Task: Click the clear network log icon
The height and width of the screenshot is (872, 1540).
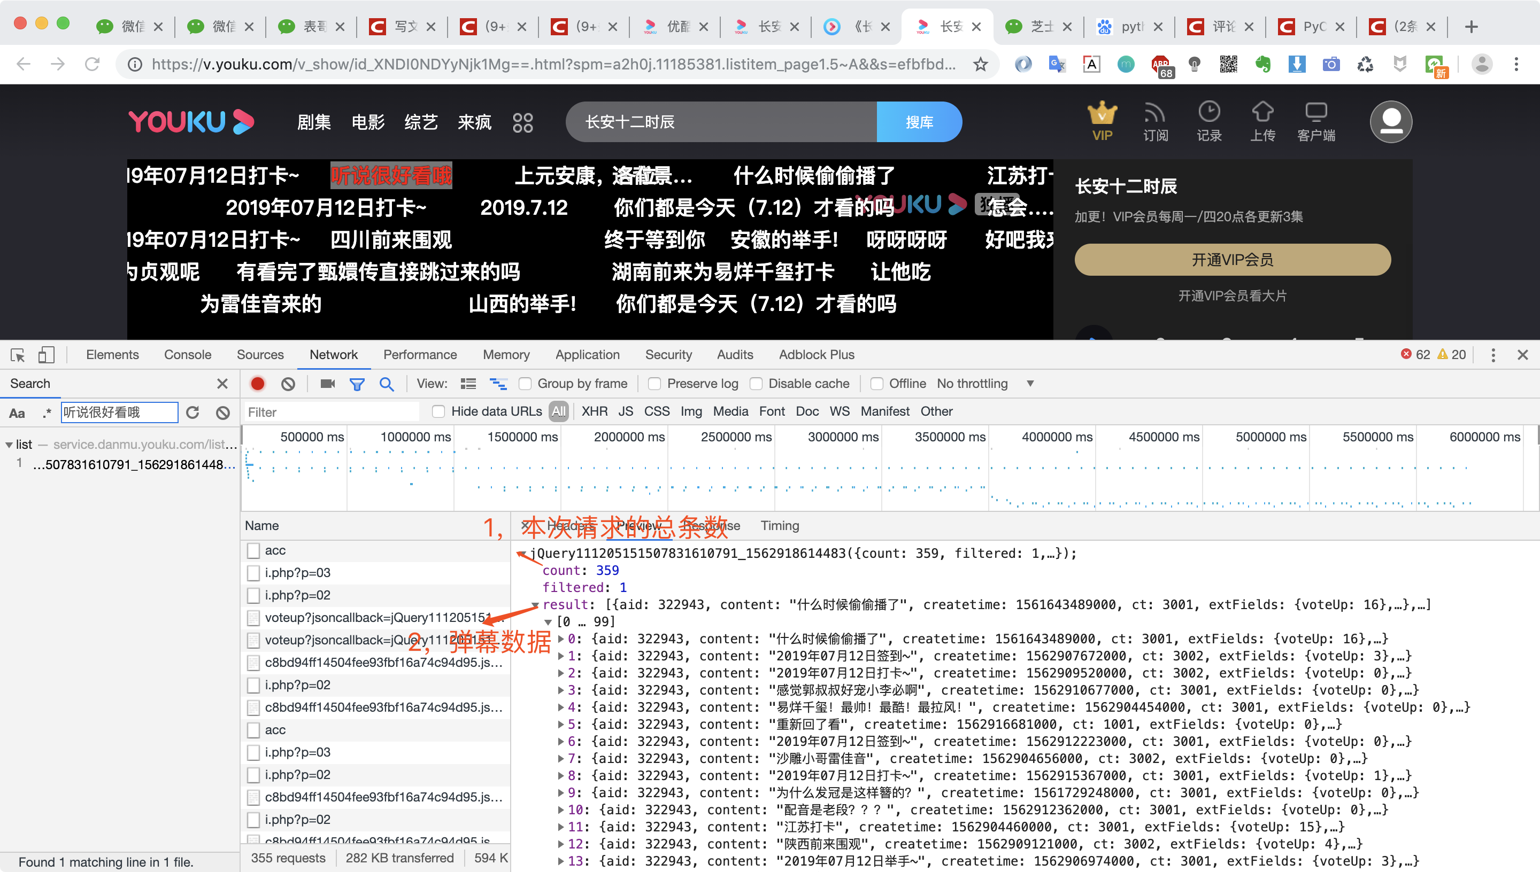Action: click(288, 384)
